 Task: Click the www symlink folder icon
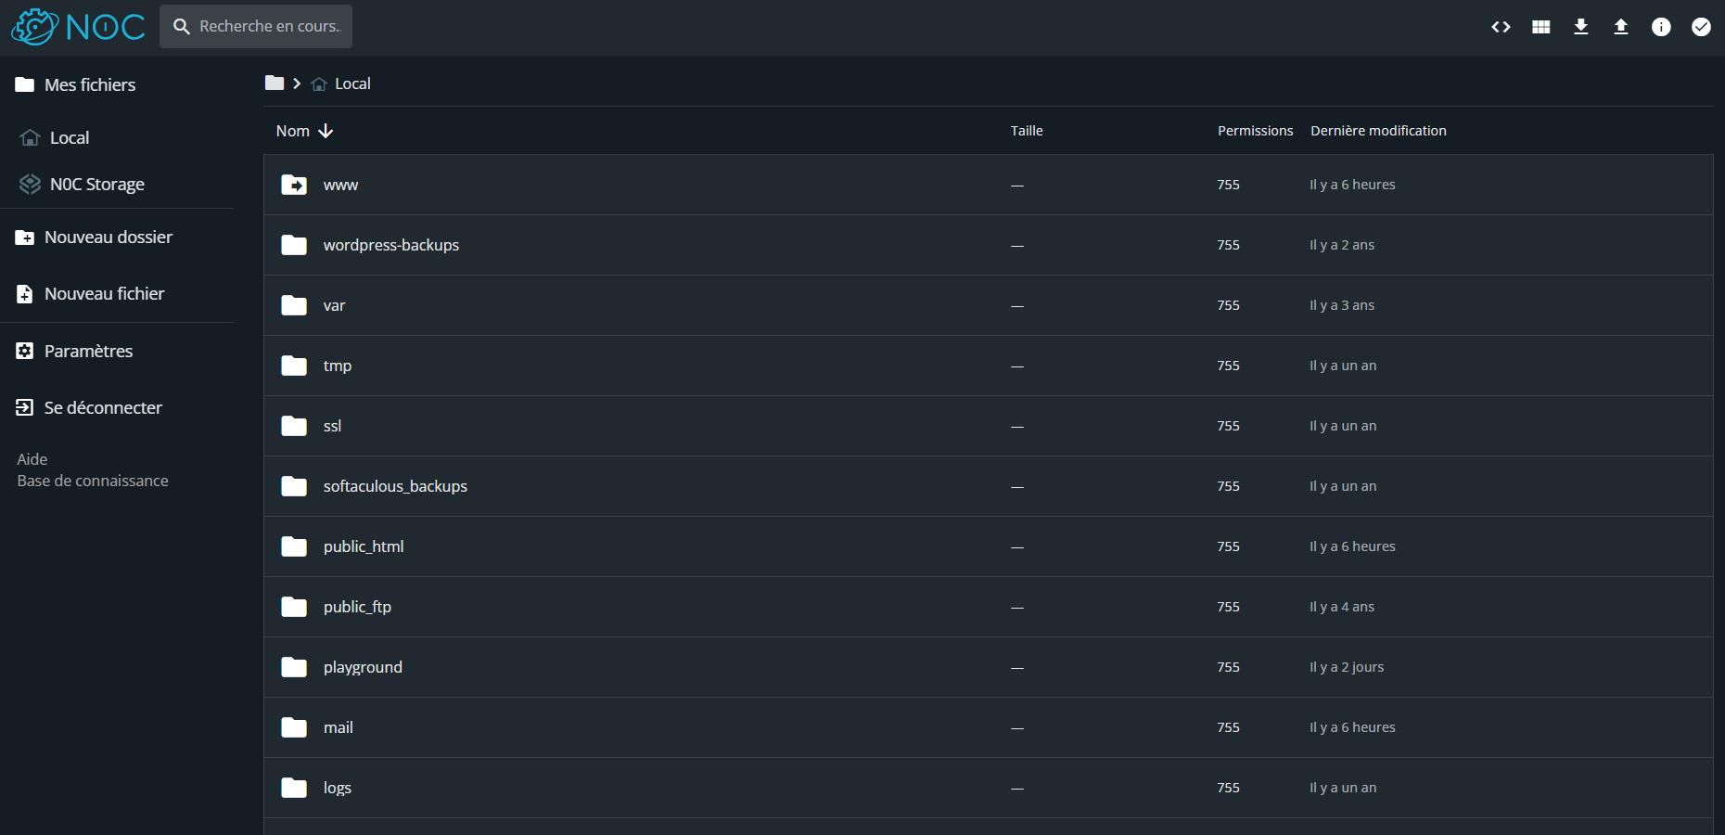294,185
